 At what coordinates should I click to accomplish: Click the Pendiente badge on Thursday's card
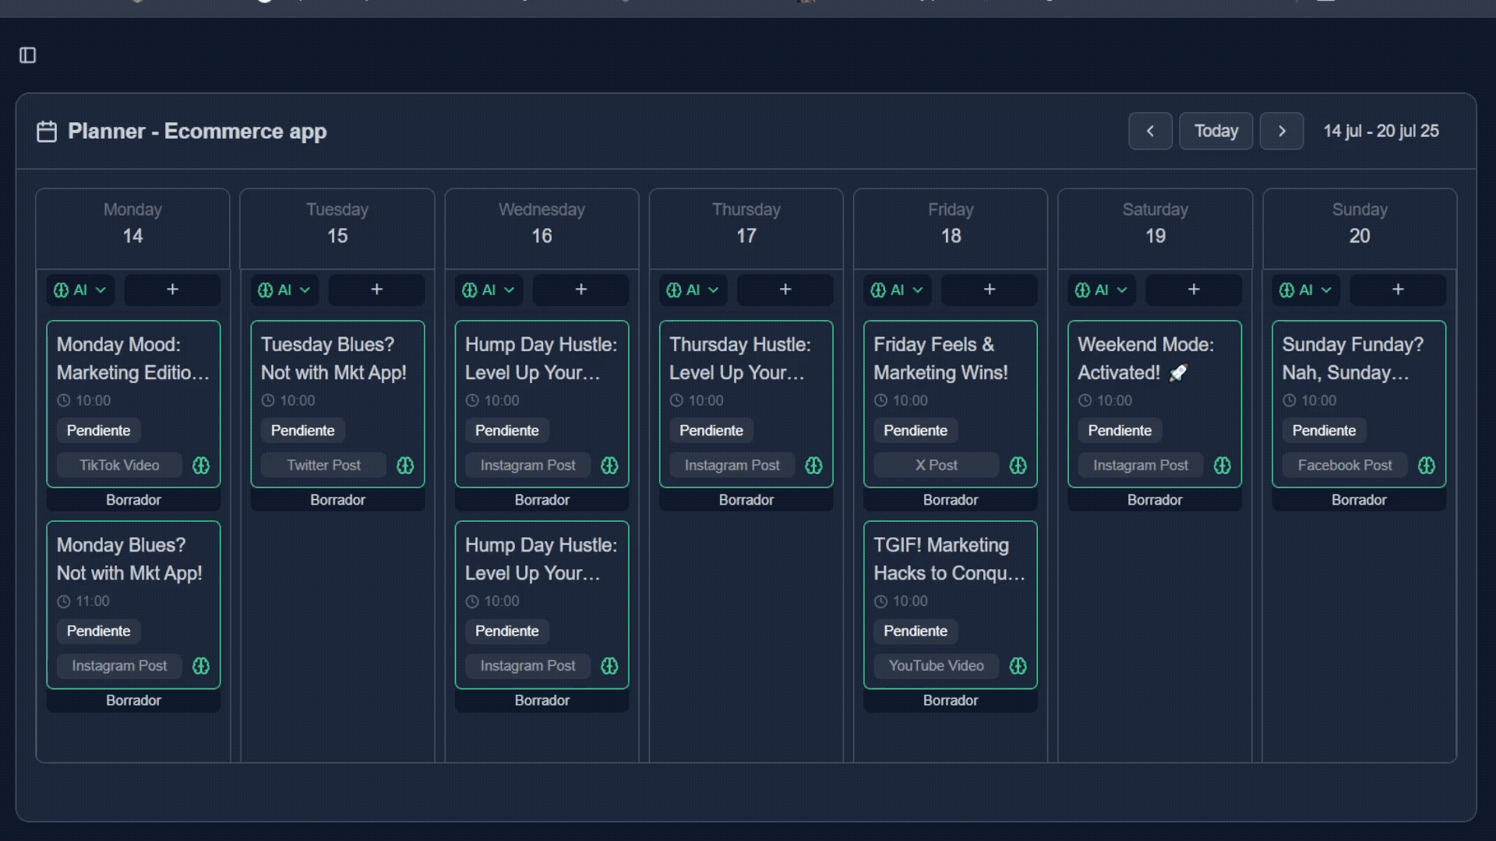point(711,430)
